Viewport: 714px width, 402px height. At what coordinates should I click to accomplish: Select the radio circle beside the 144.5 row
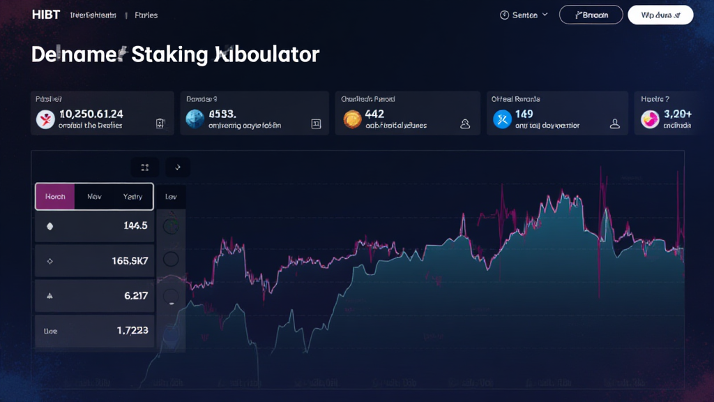pos(171,226)
